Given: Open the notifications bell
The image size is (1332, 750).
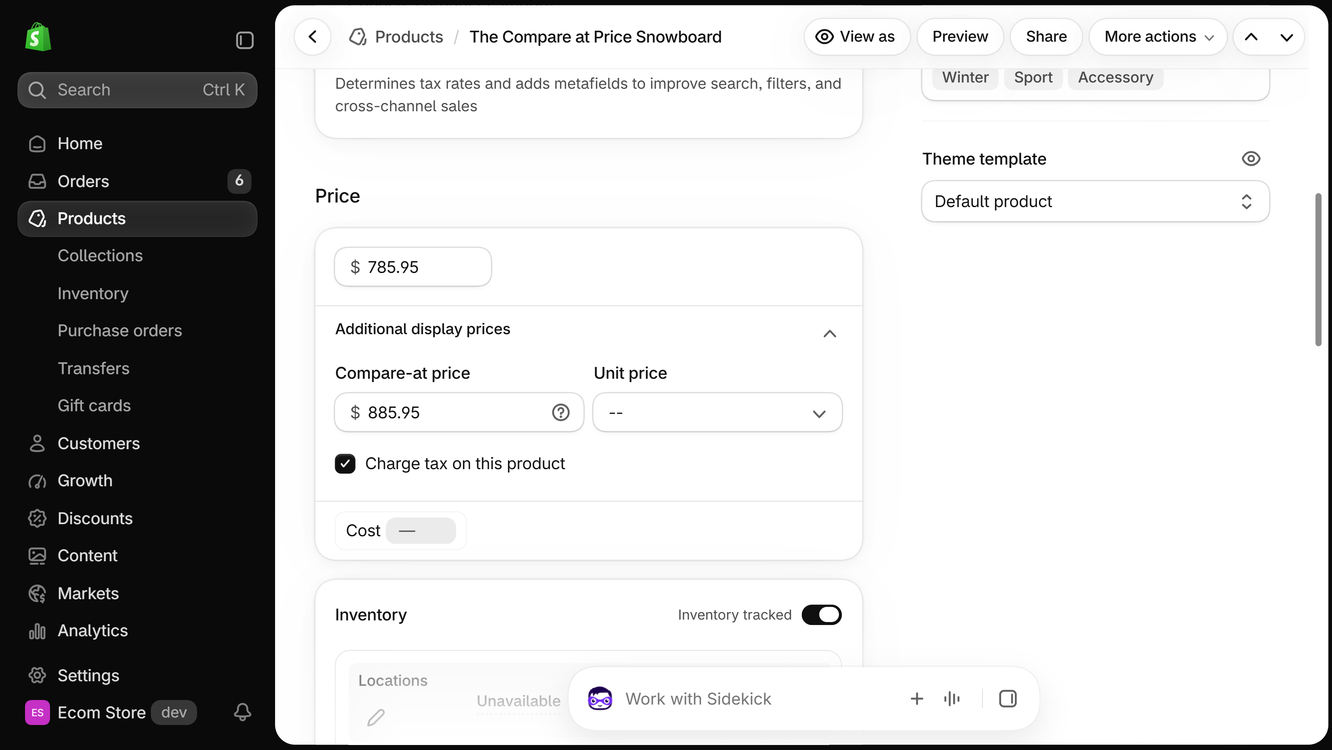Looking at the screenshot, I should point(243,712).
